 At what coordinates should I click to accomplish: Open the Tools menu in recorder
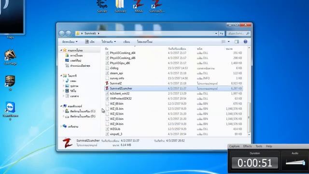[259, 146]
